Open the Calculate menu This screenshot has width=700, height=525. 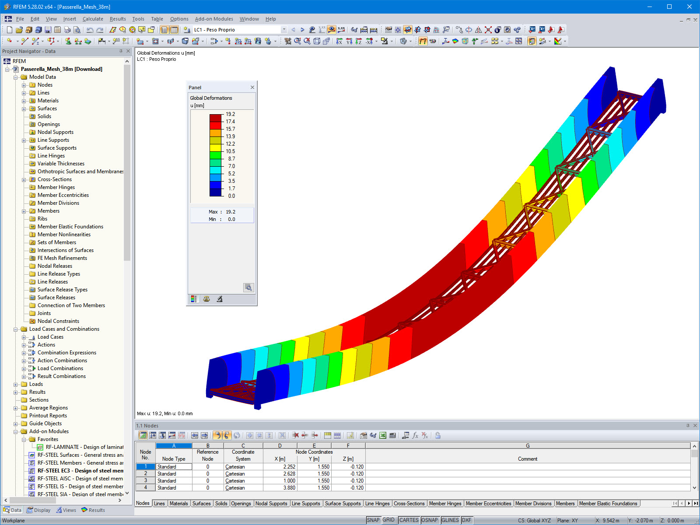(x=93, y=19)
